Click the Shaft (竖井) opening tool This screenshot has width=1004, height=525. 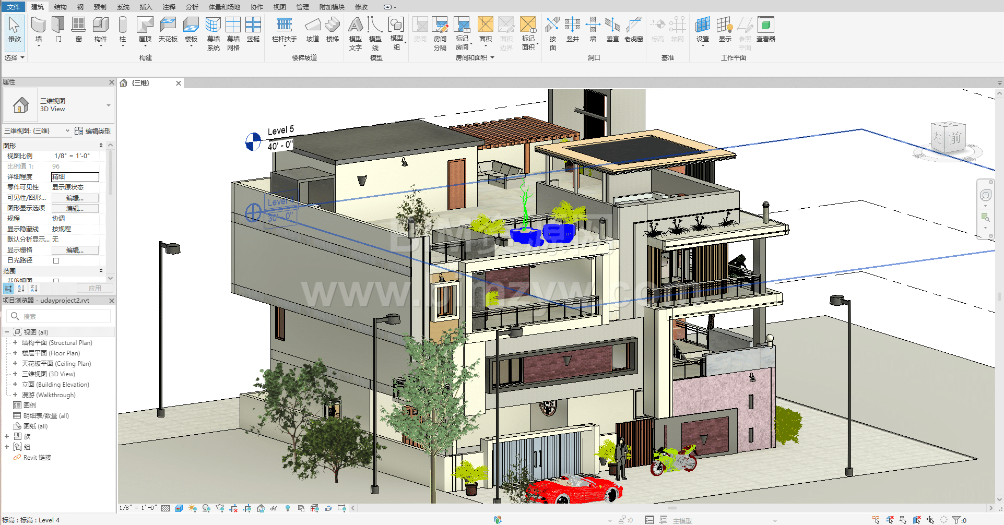point(572,29)
